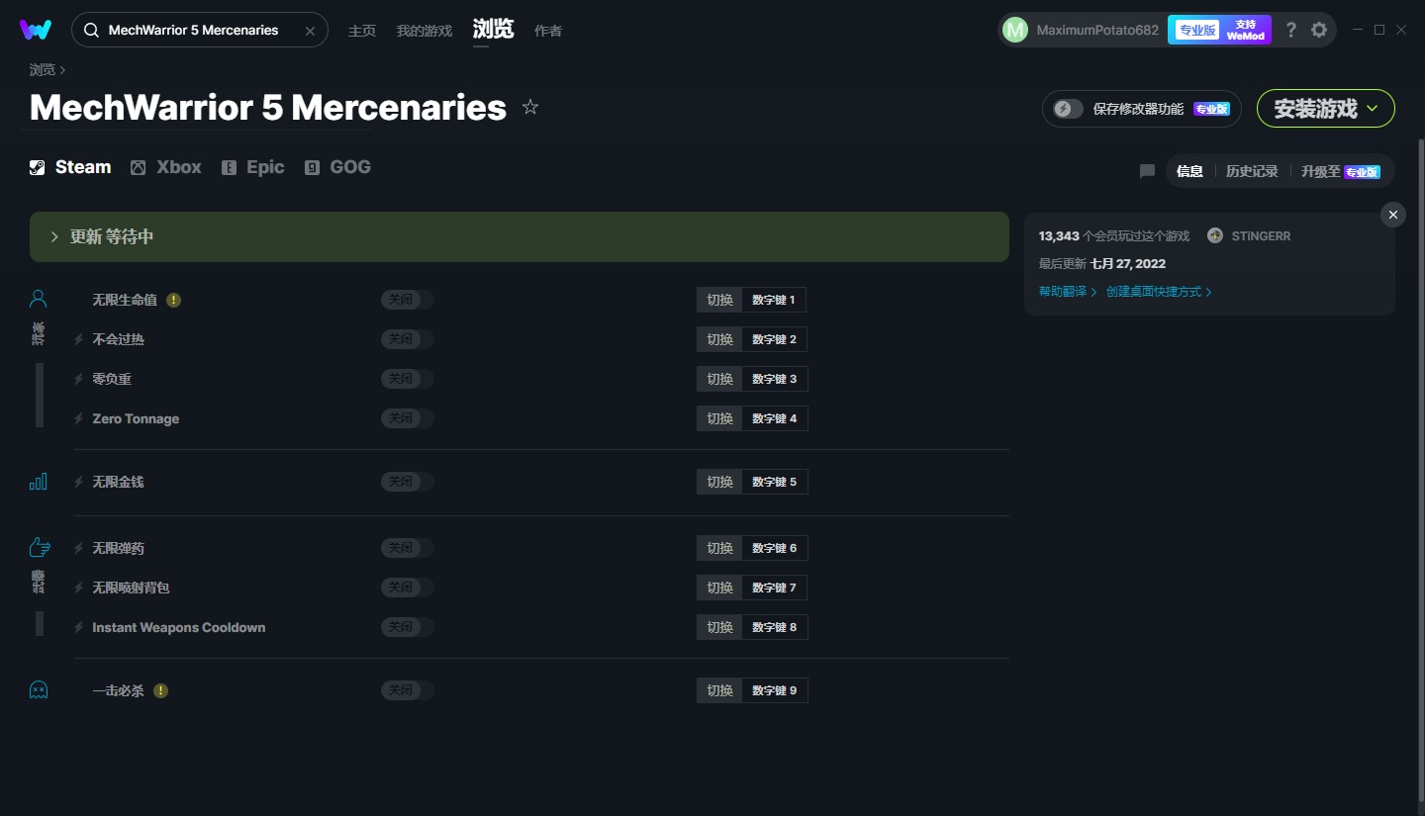
Task: Click lightning icon beside Zero Tonnage
Action: coord(79,418)
